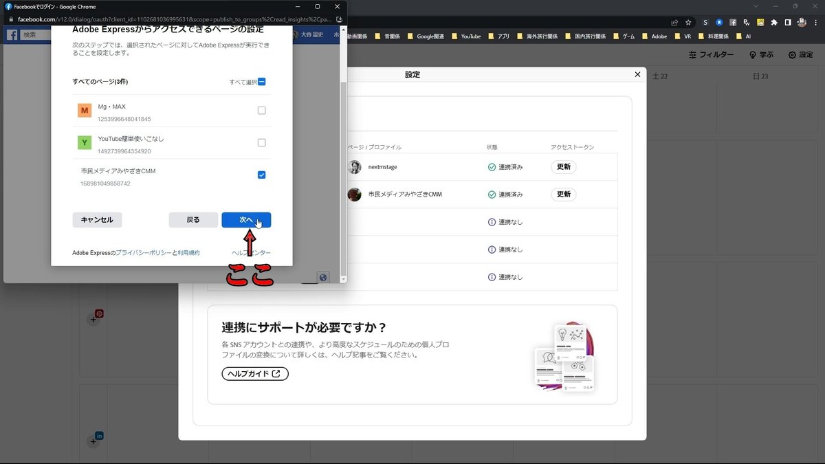Open the アプリ bookmark folder
The width and height of the screenshot is (825, 464).
(499, 36)
